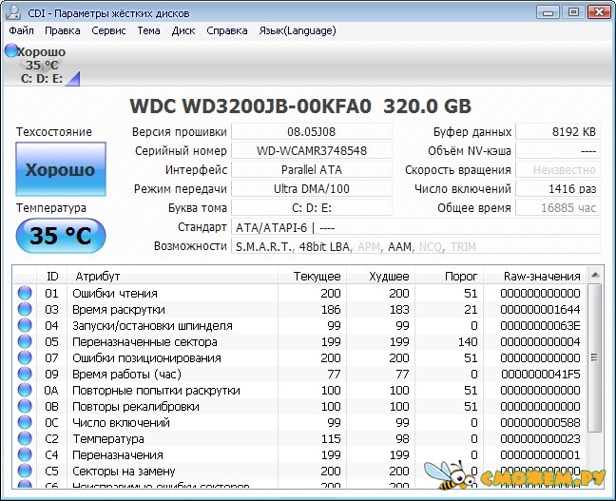Click the Стандарт field ATA/ATAPI-6
Image resolution: width=616 pixels, height=501 pixels.
click(x=415, y=227)
